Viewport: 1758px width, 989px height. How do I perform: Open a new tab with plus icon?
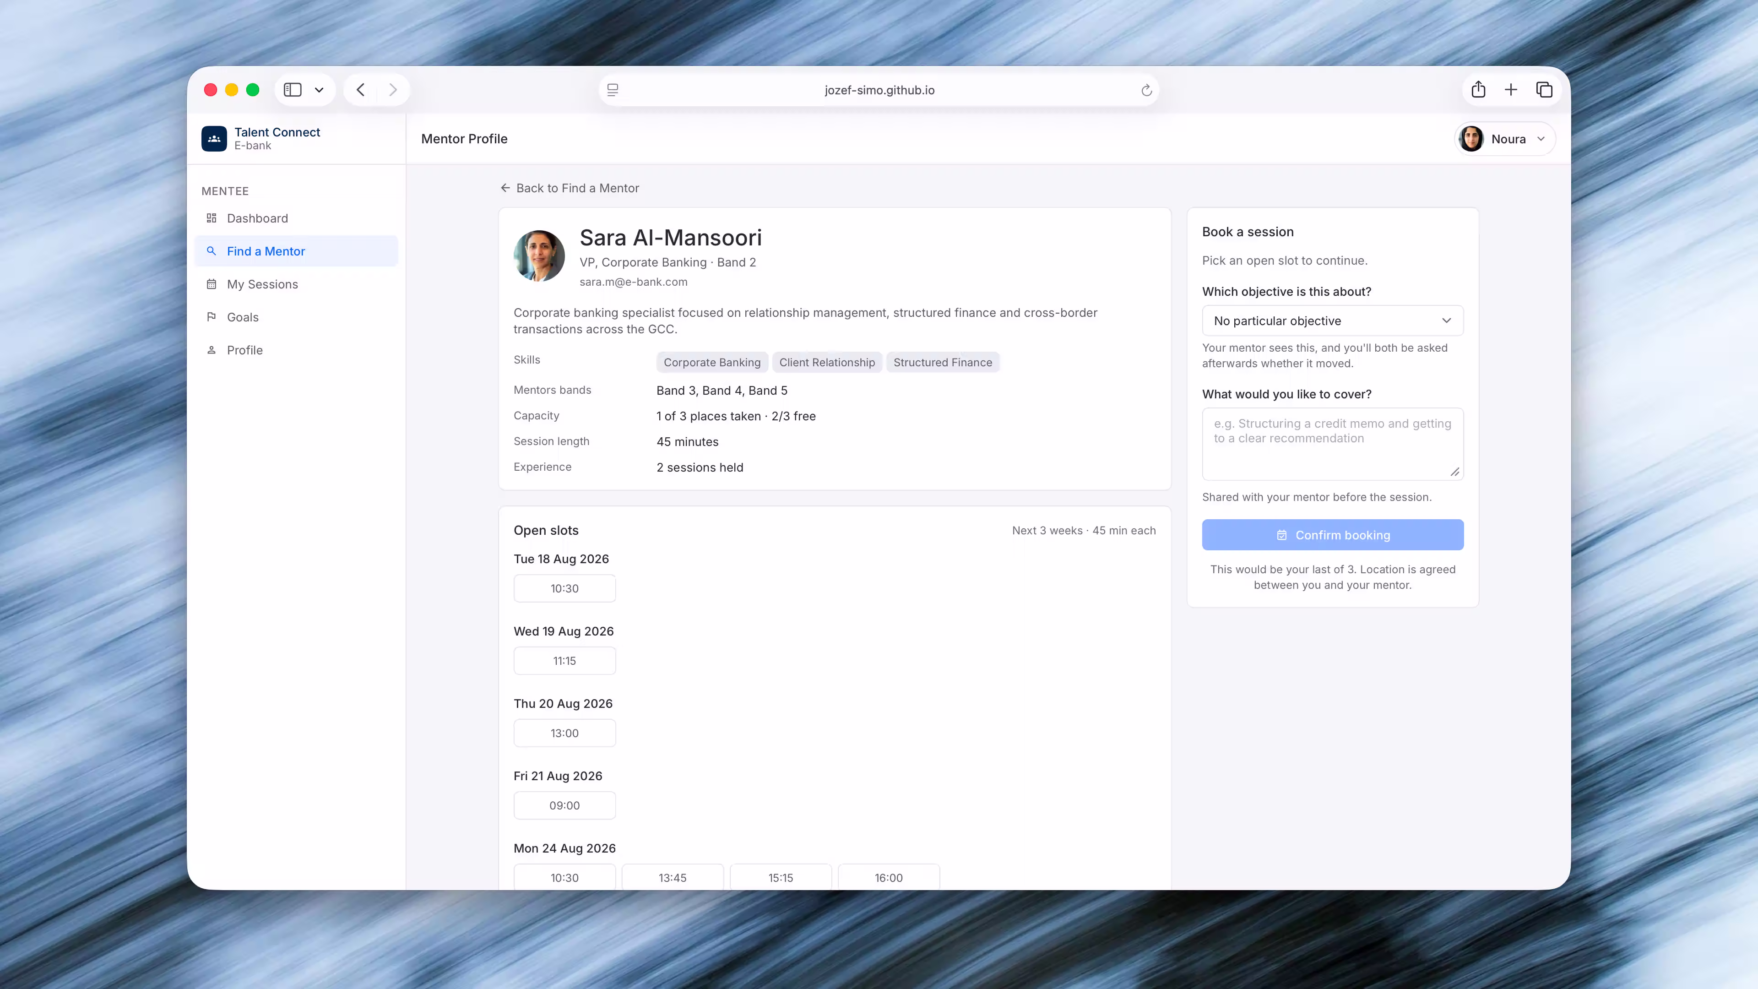(x=1511, y=89)
